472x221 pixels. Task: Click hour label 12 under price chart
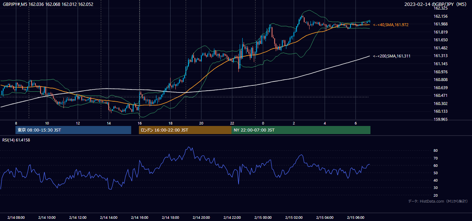click(78, 123)
